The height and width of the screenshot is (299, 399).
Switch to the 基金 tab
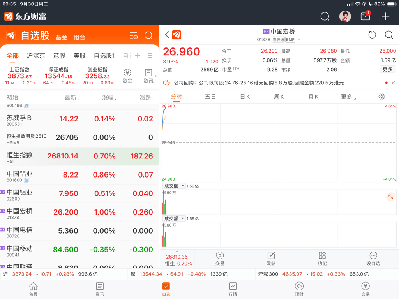[x=62, y=37]
